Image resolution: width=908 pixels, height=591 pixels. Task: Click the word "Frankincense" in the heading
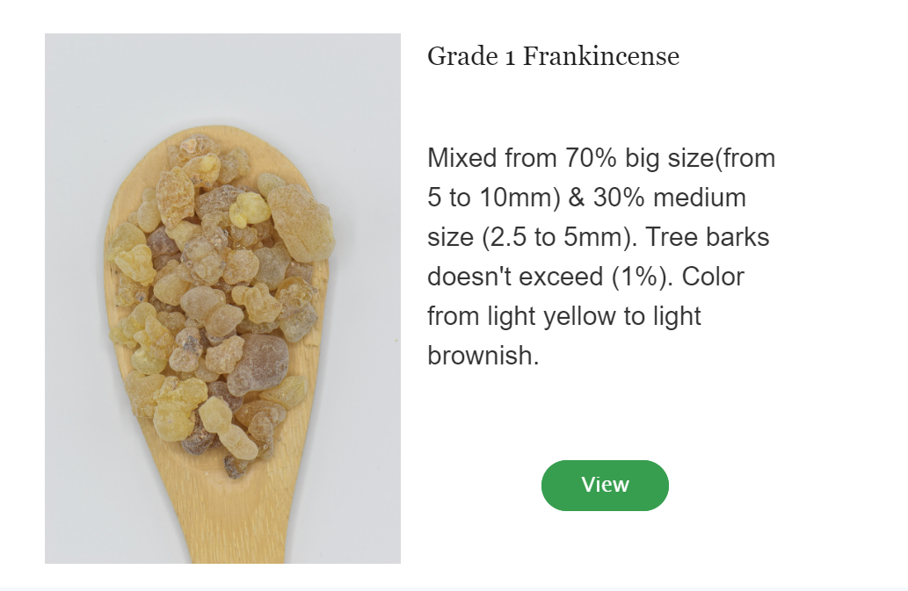tap(601, 57)
